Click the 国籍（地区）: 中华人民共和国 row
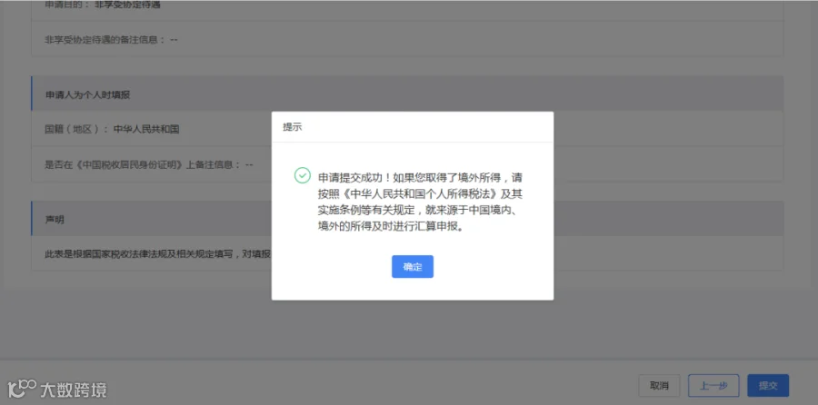The image size is (818, 405). click(x=407, y=129)
